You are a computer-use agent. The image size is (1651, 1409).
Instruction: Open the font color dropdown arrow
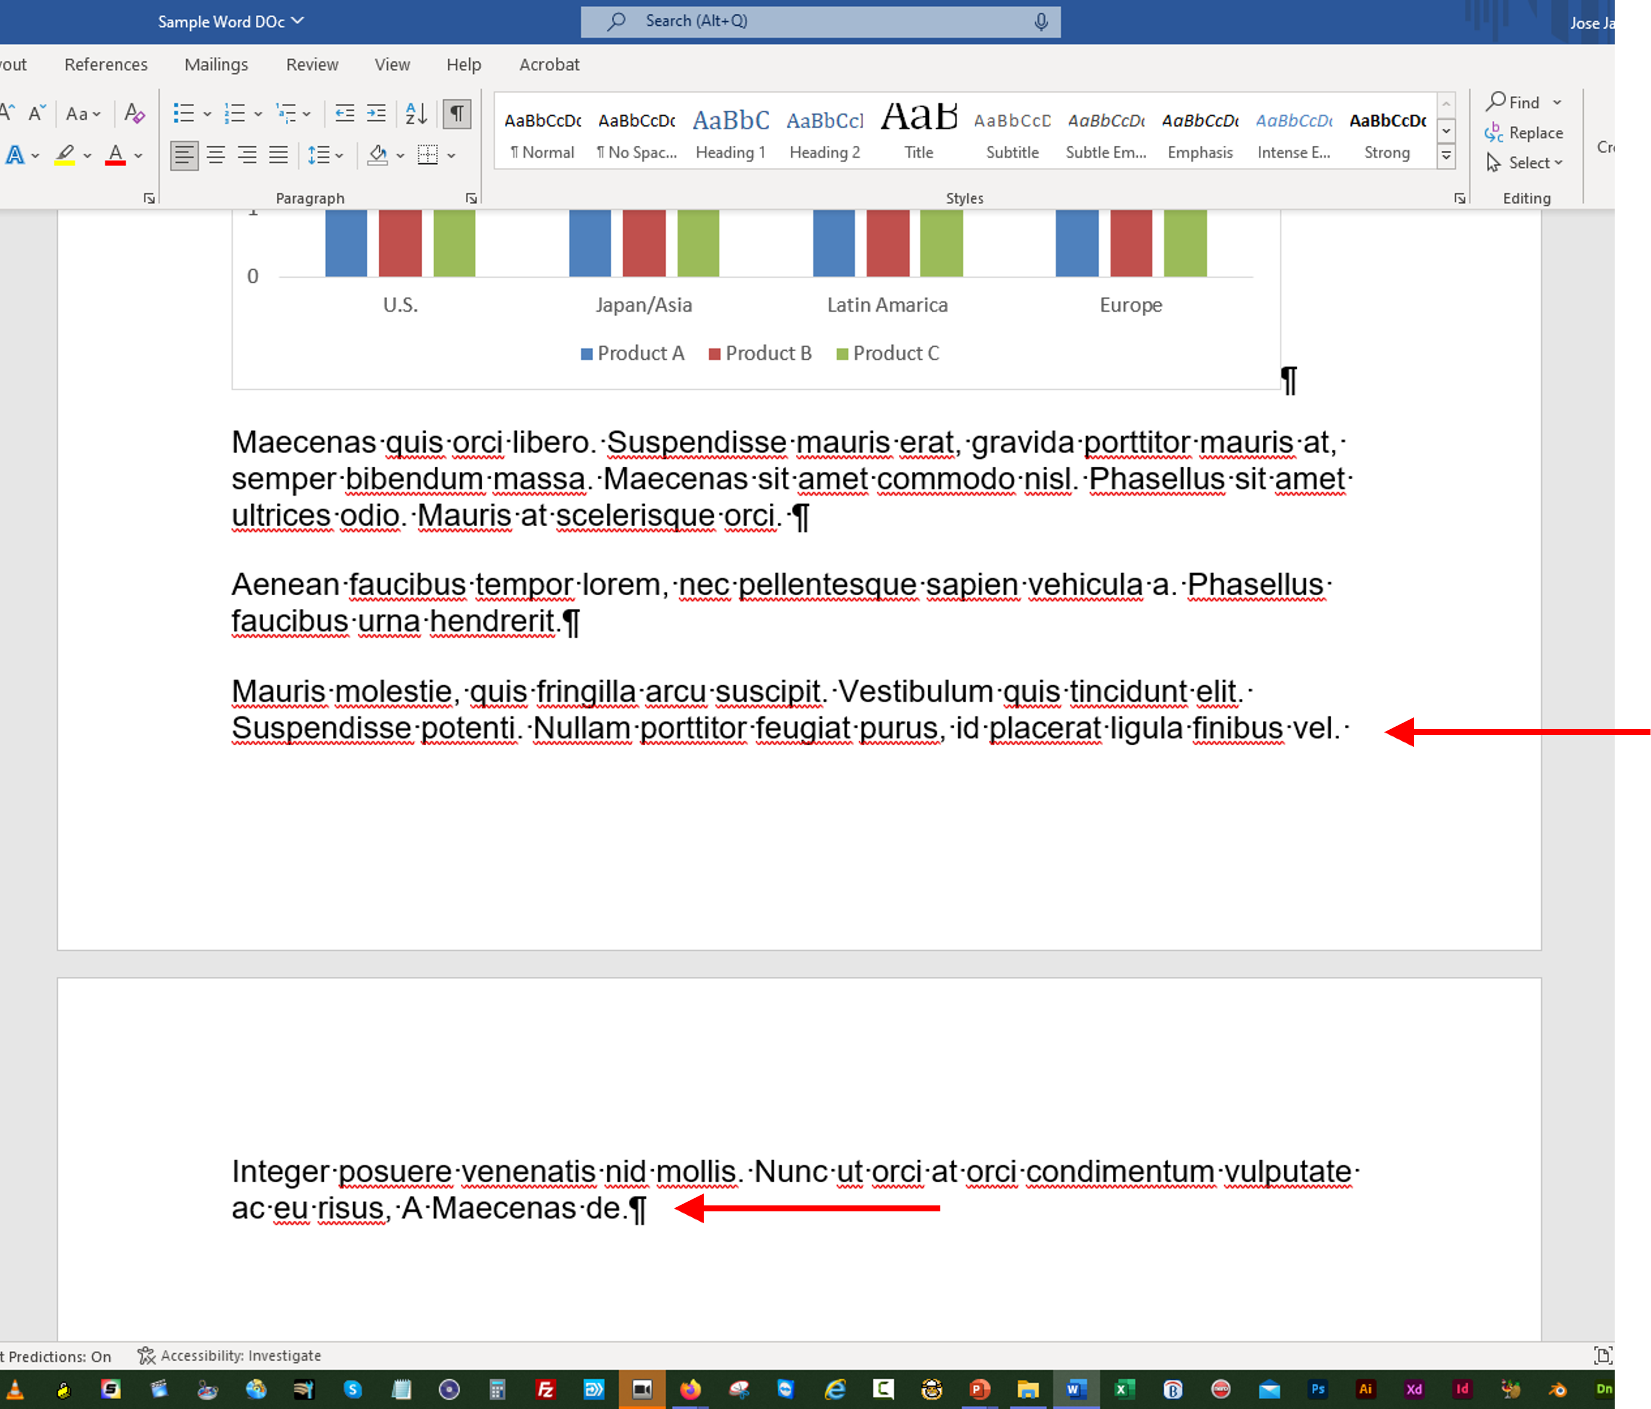coord(138,156)
